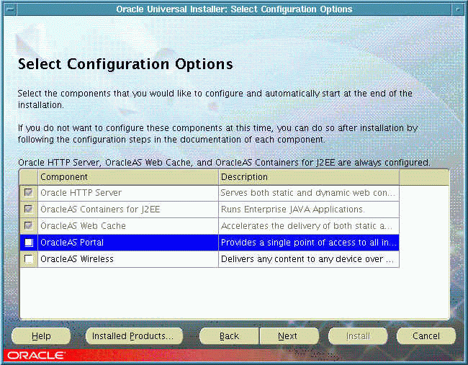Open the window menu icon in title bar
This screenshot has width=468, height=365.
pyautogui.click(x=11, y=9)
